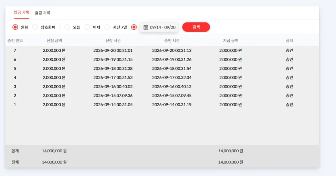This screenshot has height=176, width=336.
Task: Click request time 2026-09-16 00:40:02
Action: pyautogui.click(x=113, y=86)
